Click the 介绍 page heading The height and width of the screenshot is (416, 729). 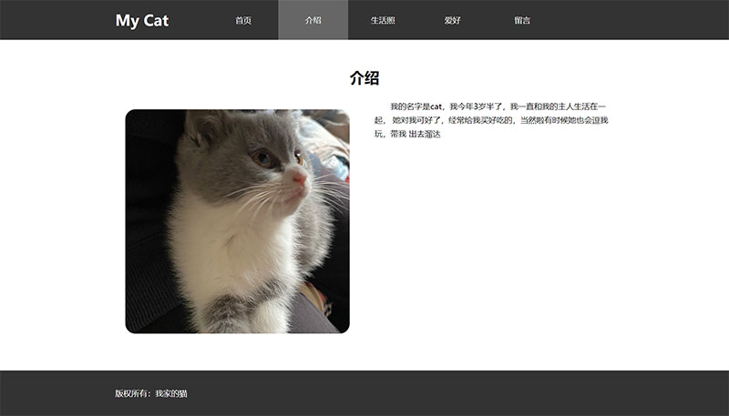pos(364,78)
